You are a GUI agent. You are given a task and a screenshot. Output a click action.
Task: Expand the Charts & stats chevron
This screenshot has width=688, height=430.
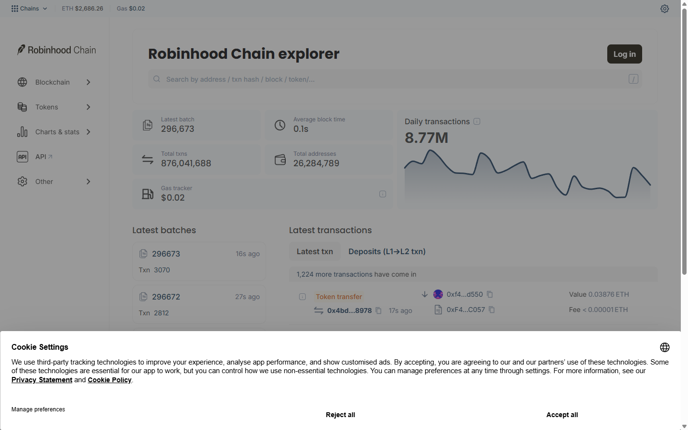click(88, 132)
